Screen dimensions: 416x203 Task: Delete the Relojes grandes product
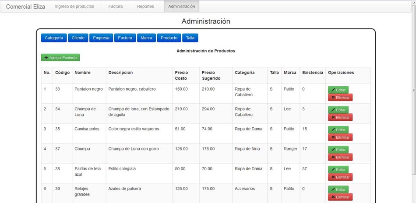(x=340, y=197)
